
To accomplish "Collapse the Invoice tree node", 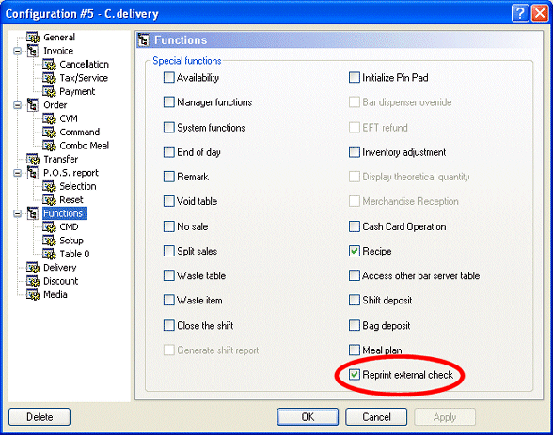I will [17, 51].
